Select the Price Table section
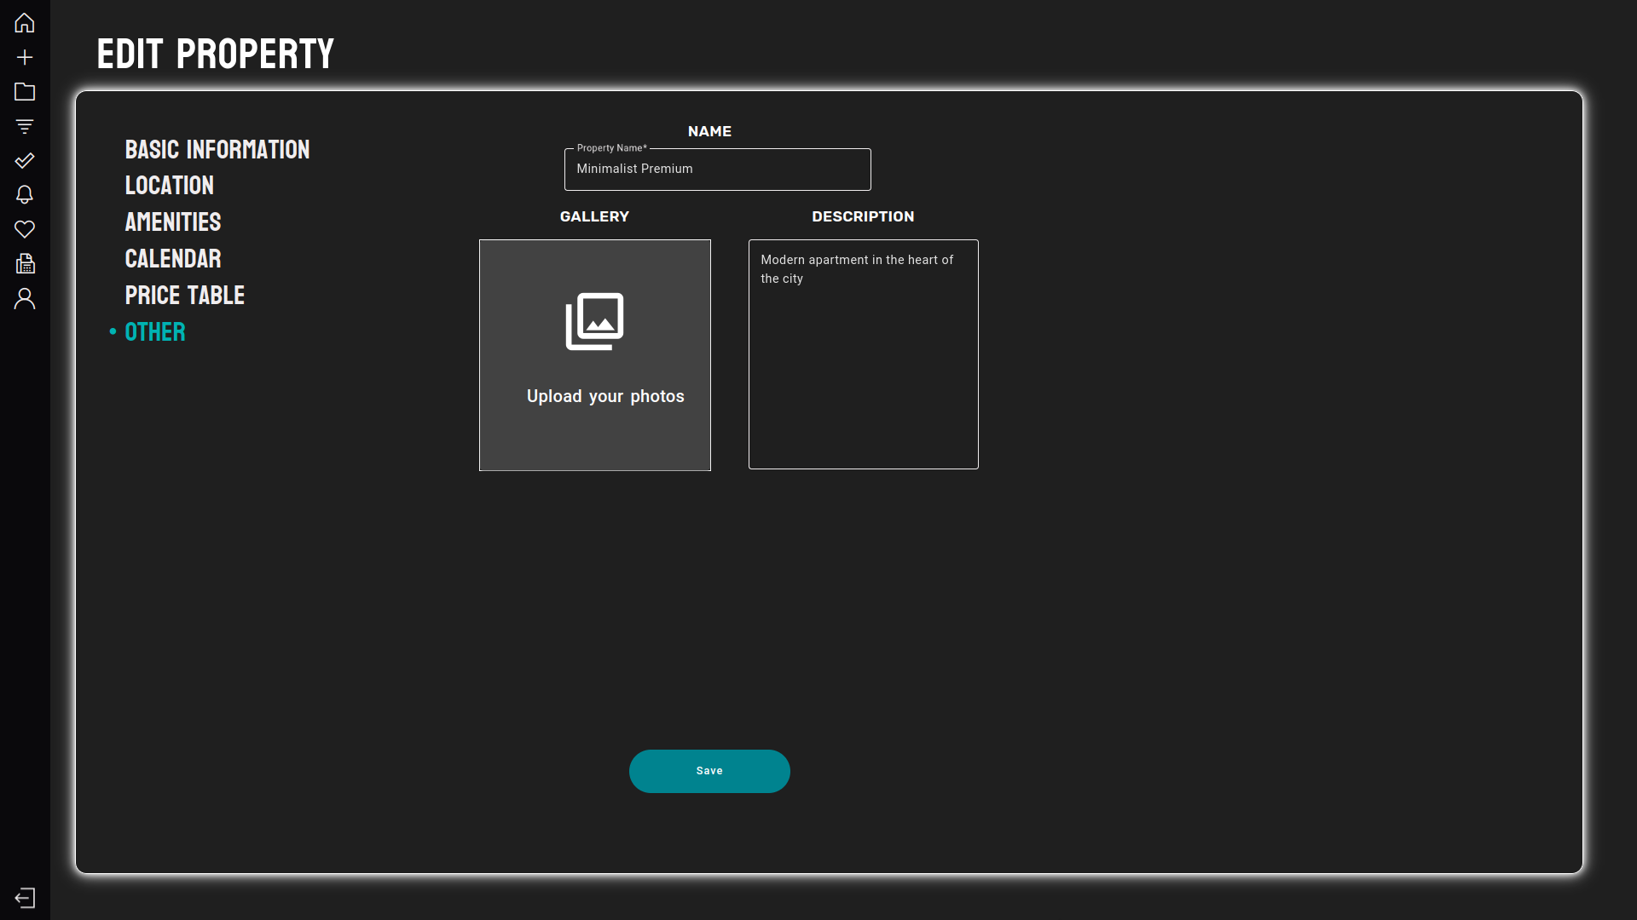This screenshot has width=1637, height=920. coord(185,296)
